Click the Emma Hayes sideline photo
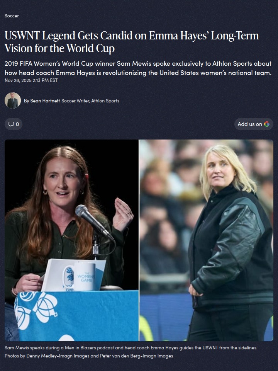 [x=206, y=240]
